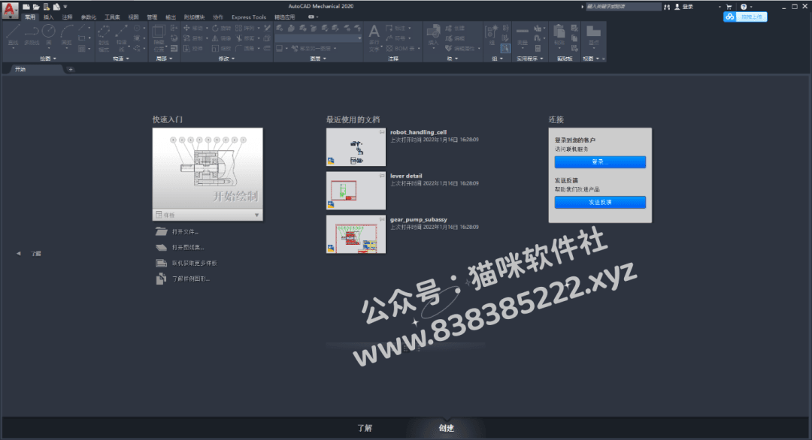Open the 视图 ribbon tab
The height and width of the screenshot is (440, 812).
tap(134, 17)
